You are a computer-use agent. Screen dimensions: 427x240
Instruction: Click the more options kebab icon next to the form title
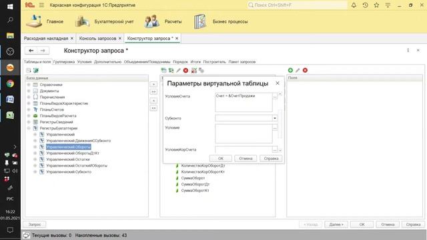coord(408,51)
